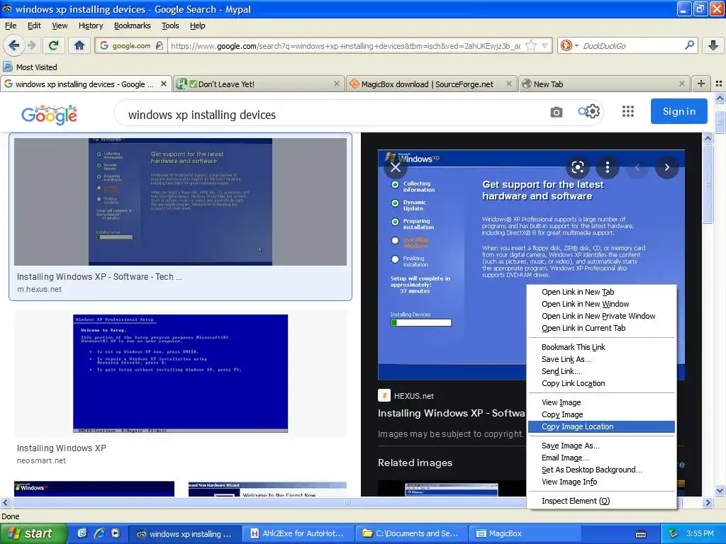Switch to Ahk2Exe for AutoHotkey taskbar window
The height and width of the screenshot is (544, 726).
(298, 533)
